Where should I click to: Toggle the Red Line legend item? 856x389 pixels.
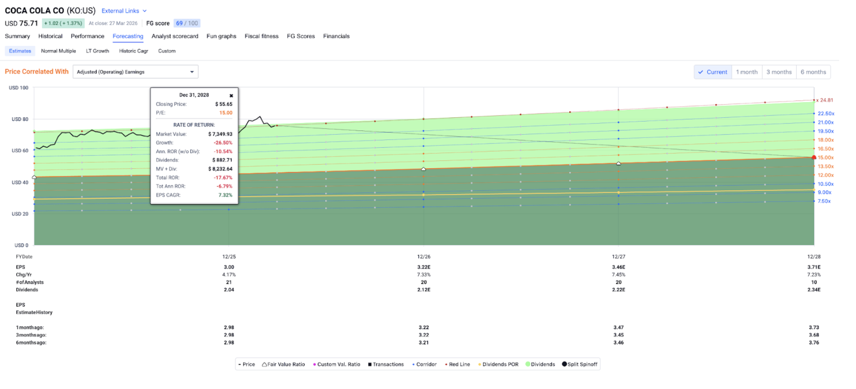coord(457,364)
